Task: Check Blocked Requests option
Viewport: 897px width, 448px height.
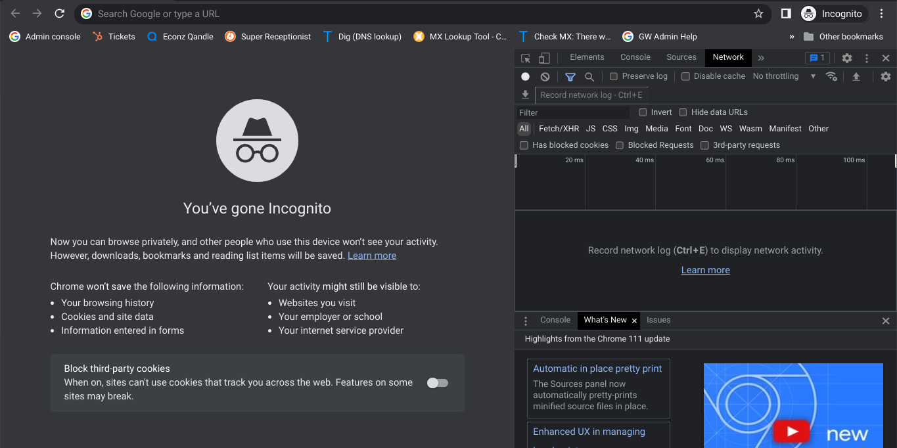Action: [620, 145]
